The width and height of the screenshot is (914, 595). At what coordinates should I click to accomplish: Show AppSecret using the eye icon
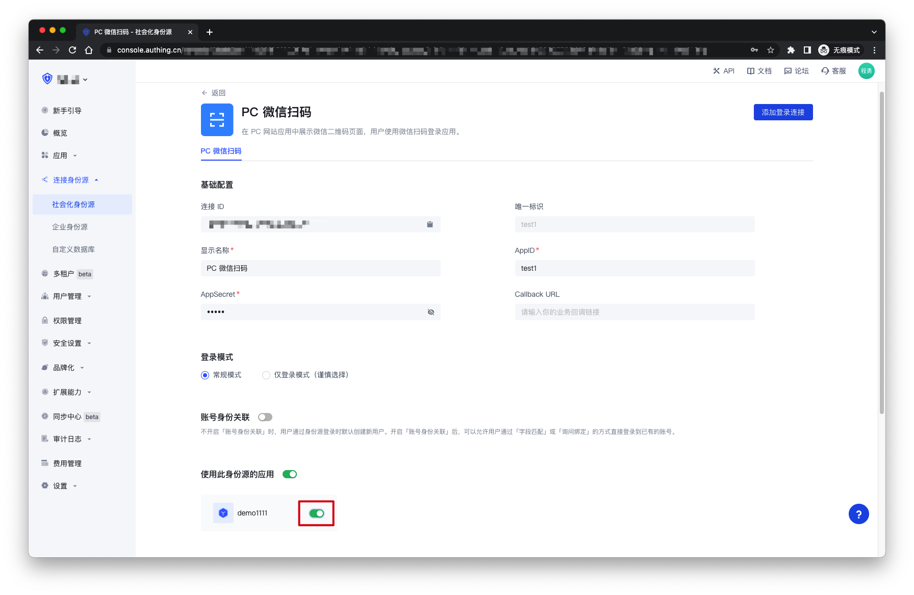click(x=430, y=312)
